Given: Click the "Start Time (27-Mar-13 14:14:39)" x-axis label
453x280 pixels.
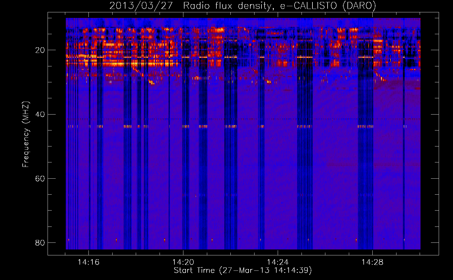Looking at the screenshot, I should [x=243, y=270].
